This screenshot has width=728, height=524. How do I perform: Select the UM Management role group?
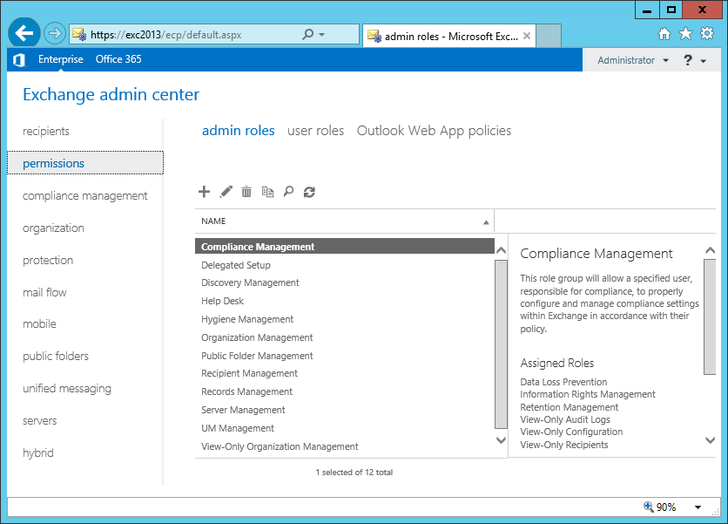click(345, 428)
